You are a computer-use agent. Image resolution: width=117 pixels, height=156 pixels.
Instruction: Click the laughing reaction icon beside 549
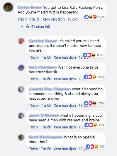94,77
